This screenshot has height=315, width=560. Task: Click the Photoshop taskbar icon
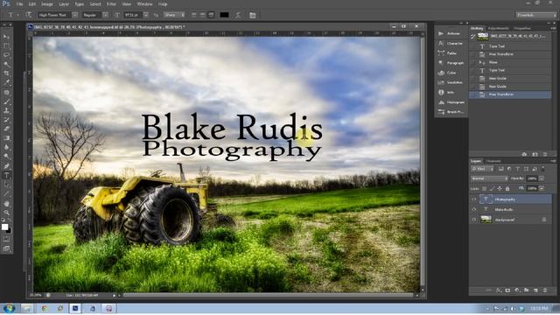point(75,308)
